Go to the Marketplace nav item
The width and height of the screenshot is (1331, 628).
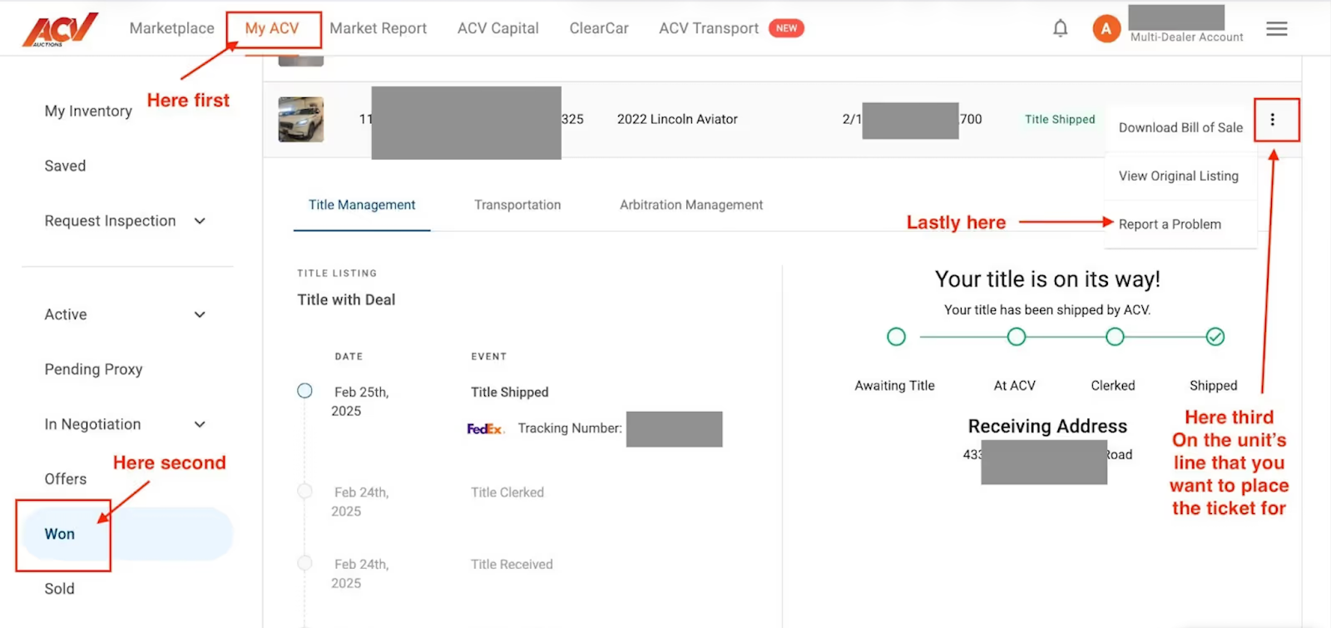pos(171,28)
